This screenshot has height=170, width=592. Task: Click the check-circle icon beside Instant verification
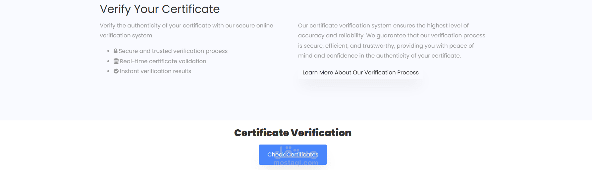[x=116, y=71]
